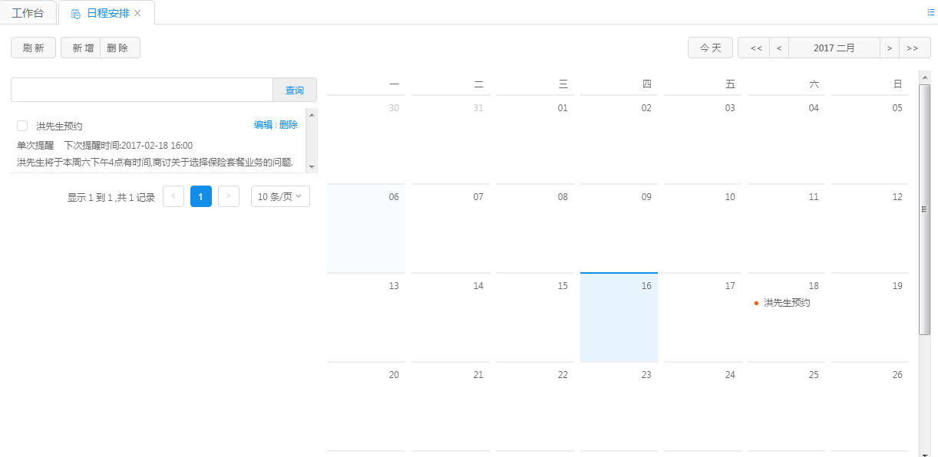This screenshot has width=938, height=457.
Task: Click the 编辑 link for 洪先生预约
Action: pyautogui.click(x=263, y=125)
